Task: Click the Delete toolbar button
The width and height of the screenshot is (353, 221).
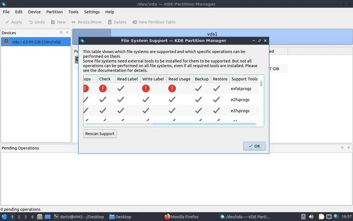Action: (117, 22)
